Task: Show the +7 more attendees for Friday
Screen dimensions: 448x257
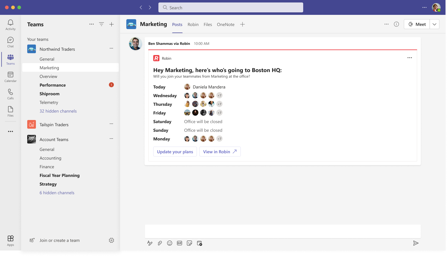Action: click(x=219, y=113)
